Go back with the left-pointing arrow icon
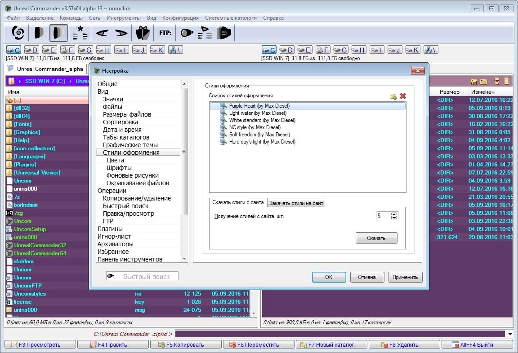 102,33
